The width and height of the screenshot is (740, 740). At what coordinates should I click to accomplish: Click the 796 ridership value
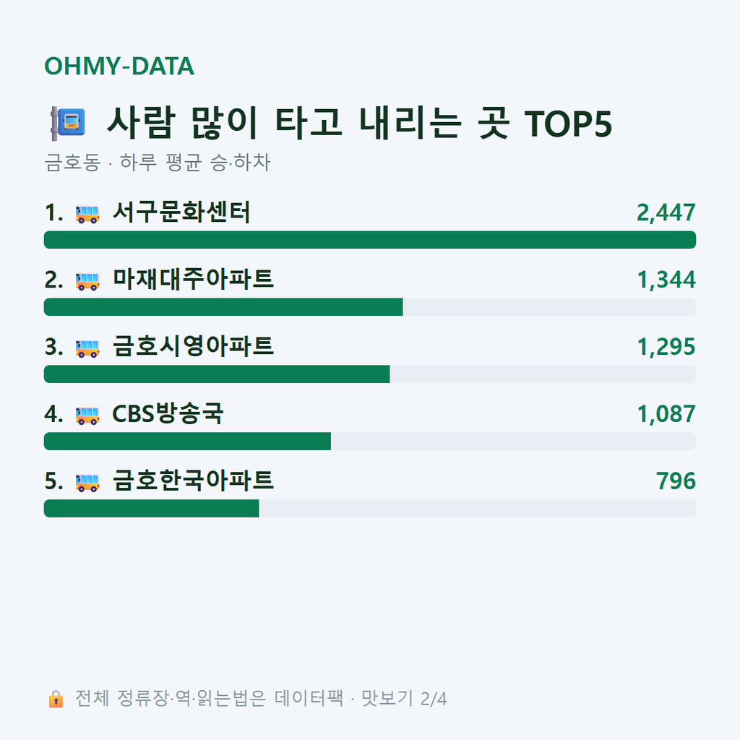676,481
